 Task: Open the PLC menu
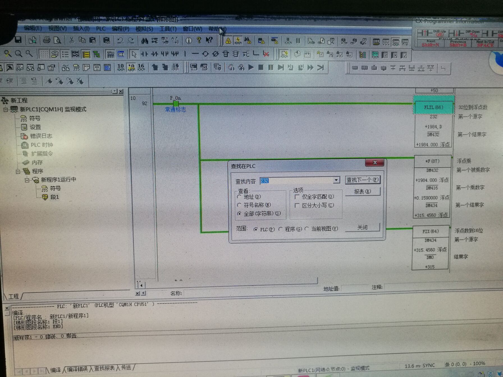pyautogui.click(x=100, y=29)
